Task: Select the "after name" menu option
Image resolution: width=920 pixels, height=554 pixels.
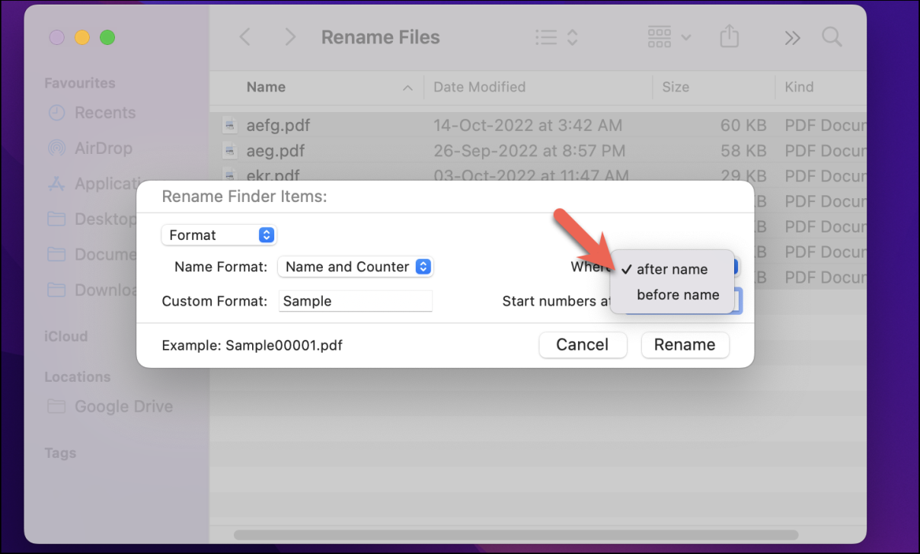Action: (672, 269)
